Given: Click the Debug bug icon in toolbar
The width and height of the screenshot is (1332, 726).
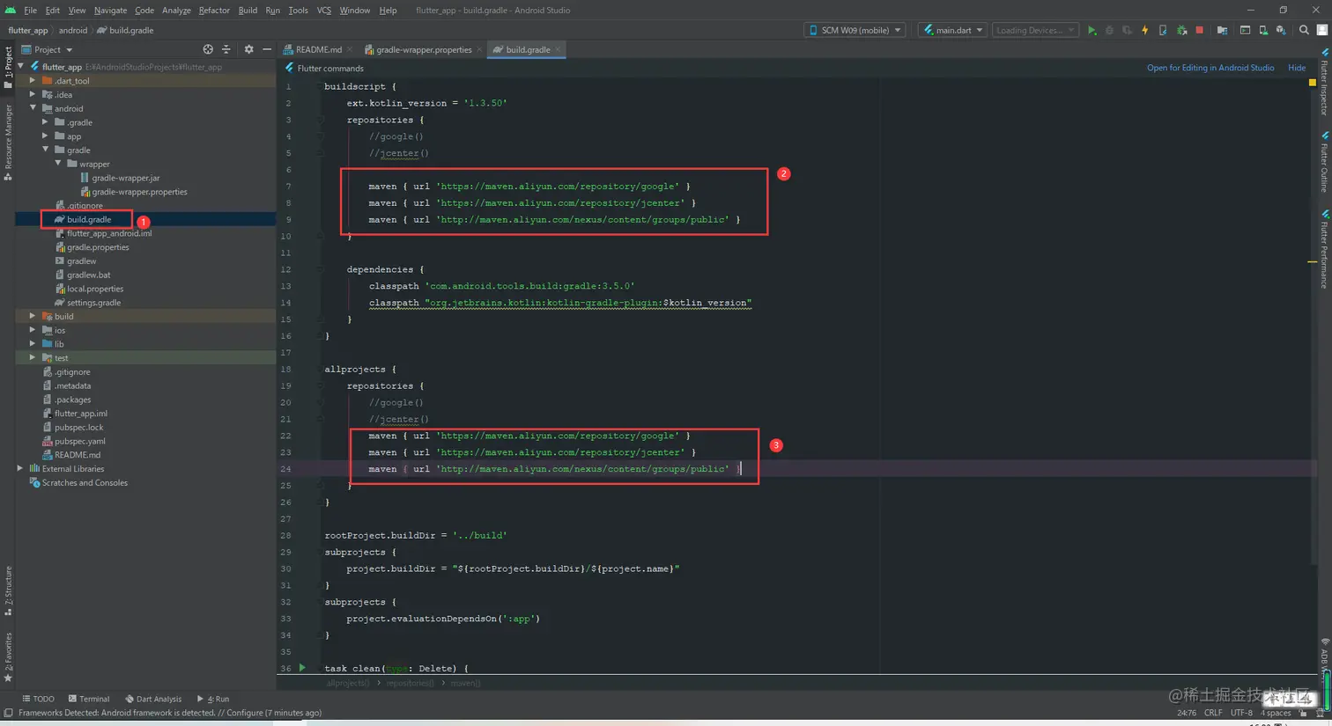Looking at the screenshot, I should [1109, 30].
